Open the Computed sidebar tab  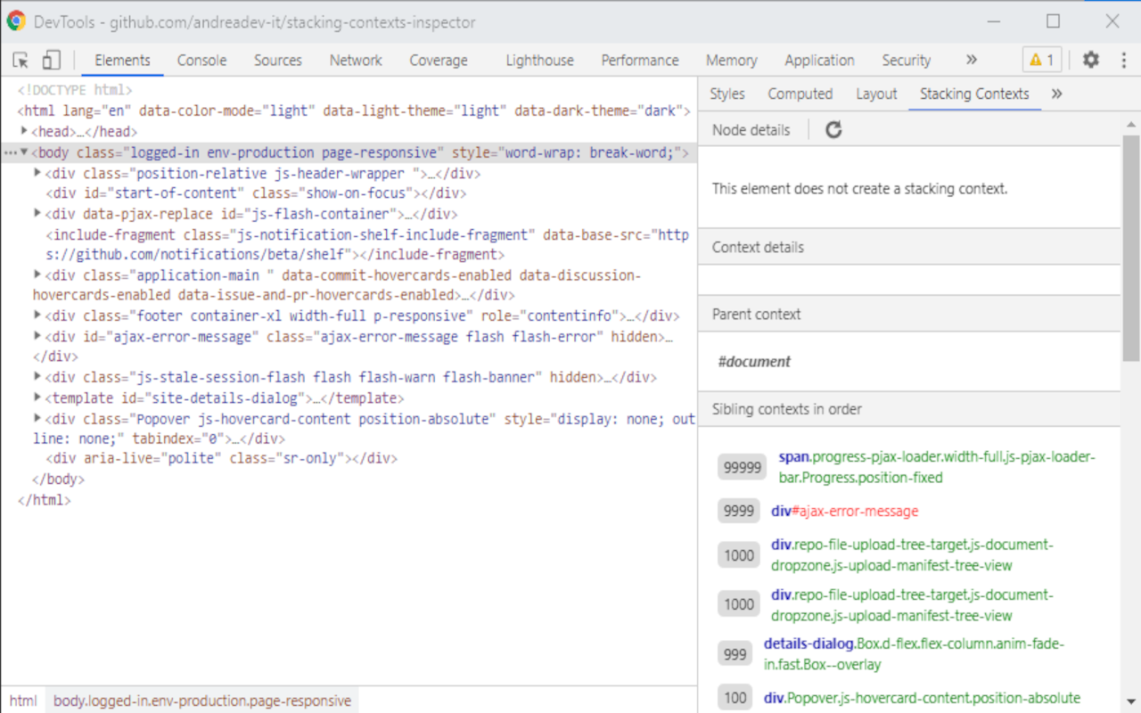[800, 94]
